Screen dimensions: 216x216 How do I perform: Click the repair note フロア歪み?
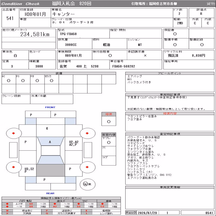click(x=134, y=119)
